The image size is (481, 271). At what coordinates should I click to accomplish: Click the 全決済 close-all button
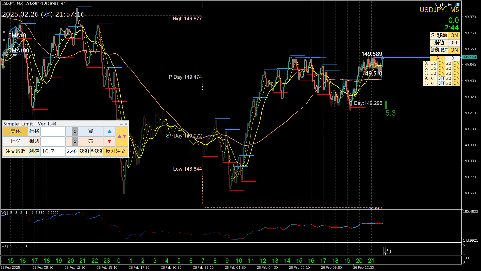point(97,151)
